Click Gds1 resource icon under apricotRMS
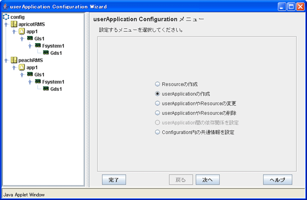Screen dimensions: 307x200 coord(46,52)
